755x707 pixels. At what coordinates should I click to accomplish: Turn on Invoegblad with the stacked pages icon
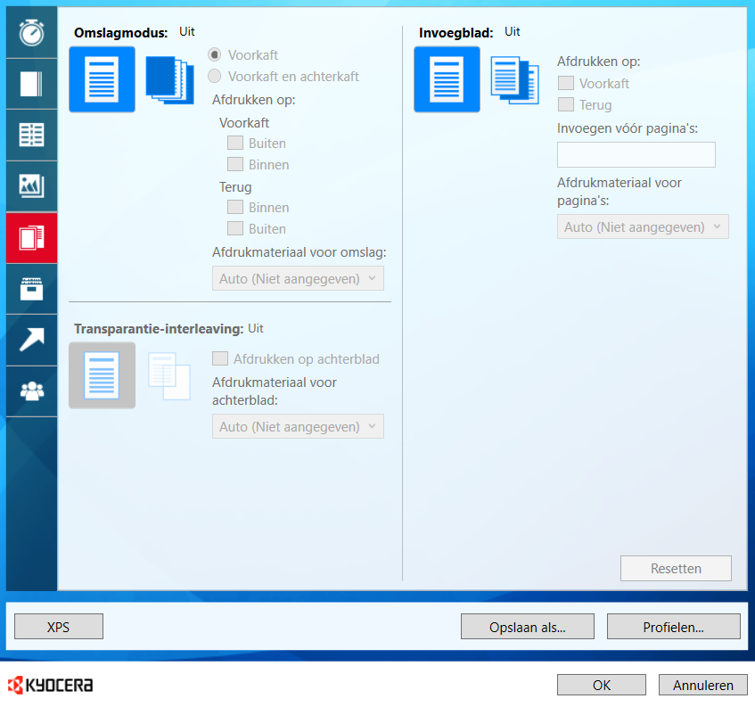[514, 80]
